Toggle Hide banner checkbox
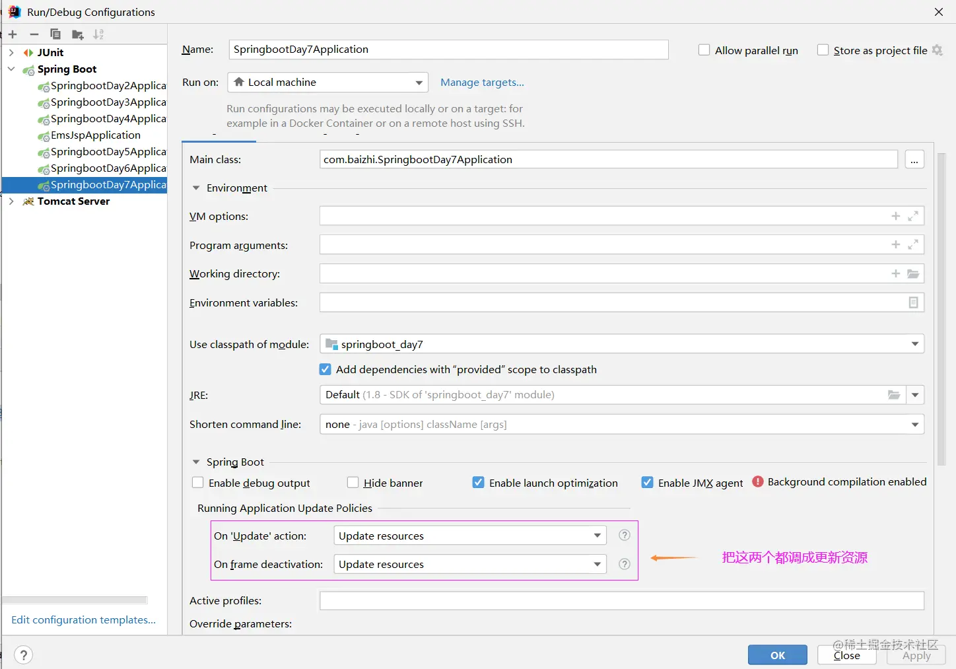The height and width of the screenshot is (669, 956). tap(353, 483)
